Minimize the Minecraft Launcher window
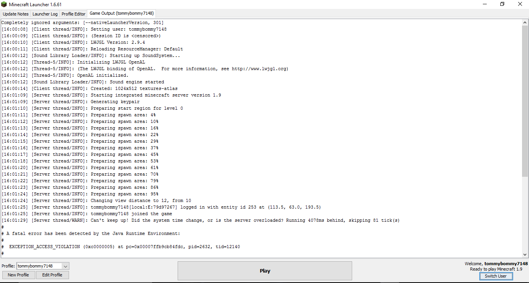 click(484, 4)
